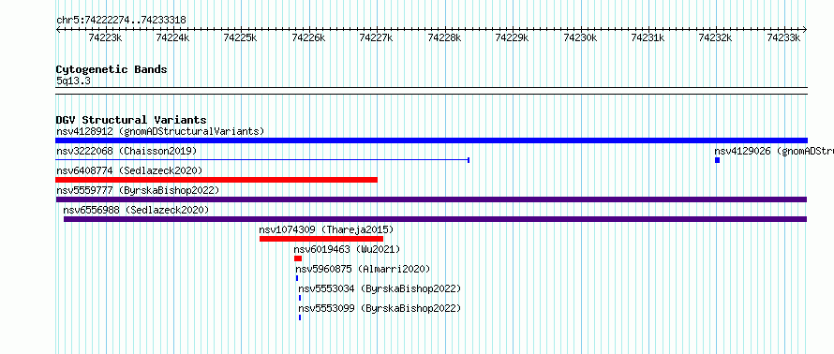Select the red nsv6408774 variant bar
The image size is (834, 354).
(x=216, y=180)
